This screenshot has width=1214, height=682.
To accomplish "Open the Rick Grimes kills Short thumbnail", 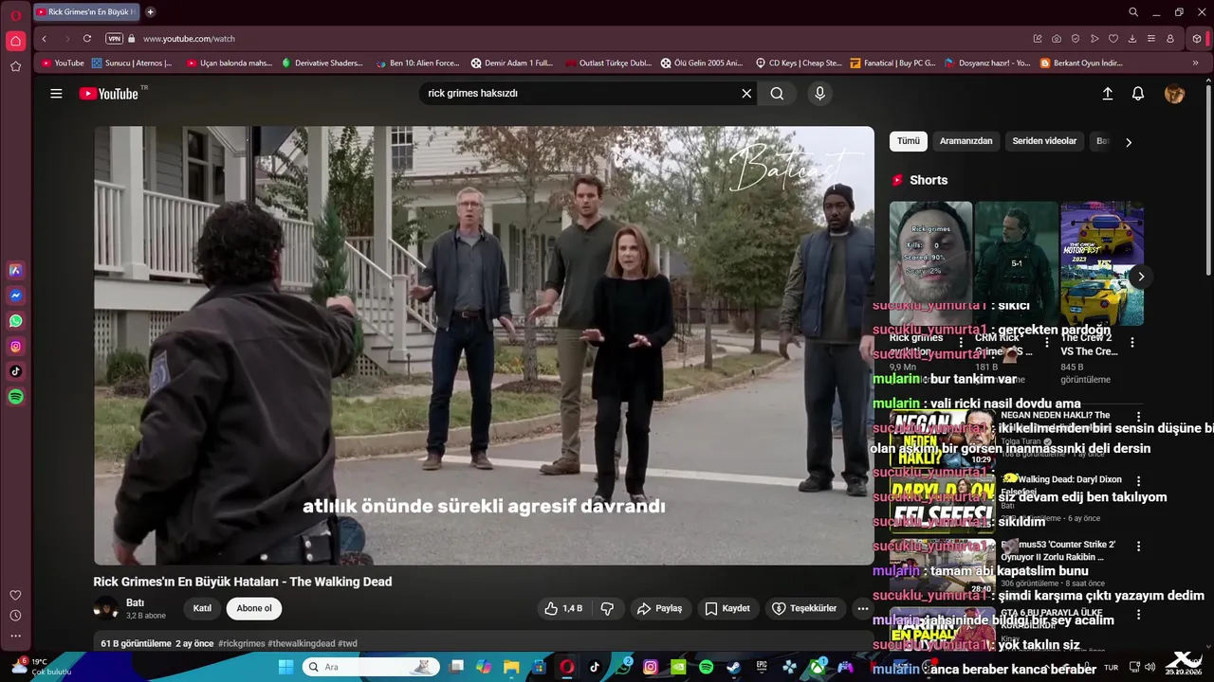I will [930, 263].
